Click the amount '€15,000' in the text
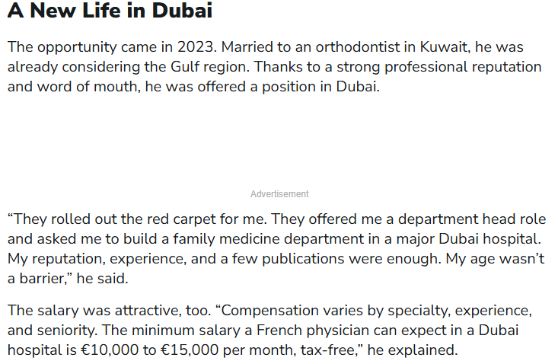This screenshot has width=558, height=364. [190, 350]
